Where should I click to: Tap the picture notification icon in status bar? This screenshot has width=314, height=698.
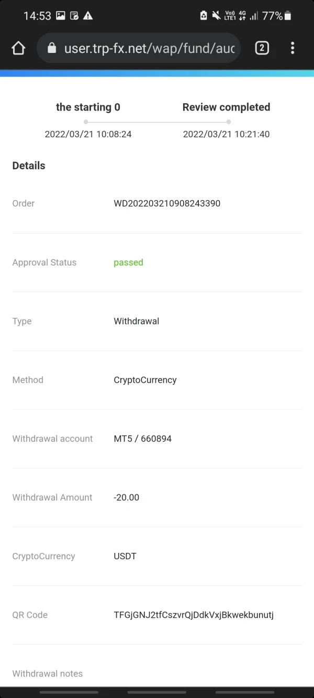(61, 16)
